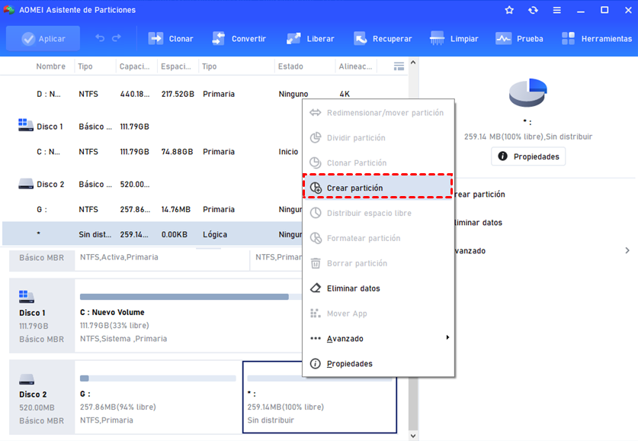The height and width of the screenshot is (441, 638).
Task: Open the Prueba tool
Action: tap(519, 39)
